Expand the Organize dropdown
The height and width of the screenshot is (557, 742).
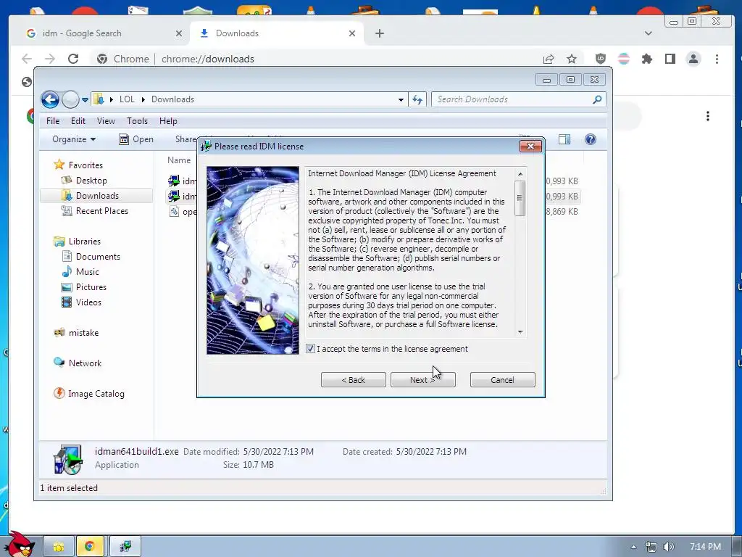click(74, 139)
